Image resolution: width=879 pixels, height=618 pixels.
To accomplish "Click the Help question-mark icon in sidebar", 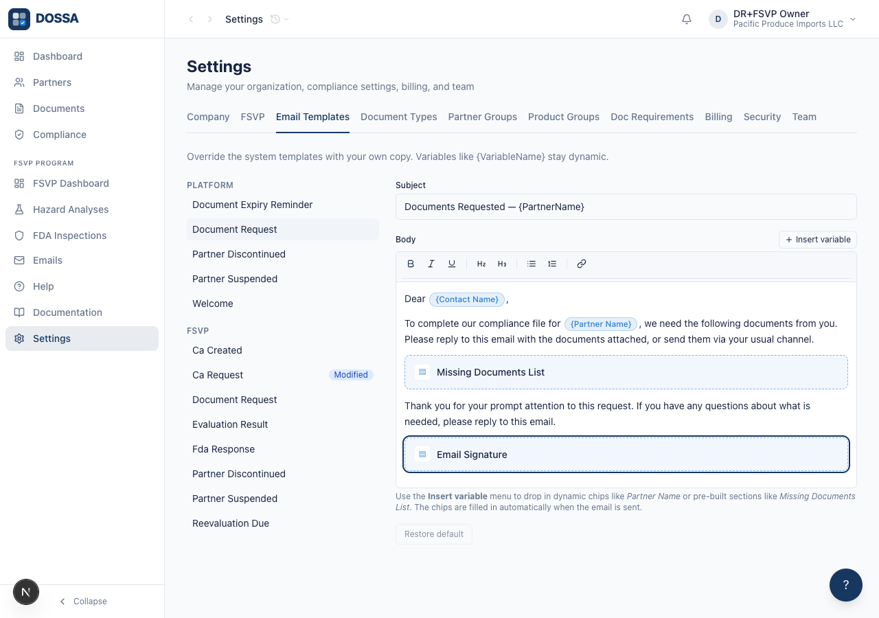I will [19, 286].
